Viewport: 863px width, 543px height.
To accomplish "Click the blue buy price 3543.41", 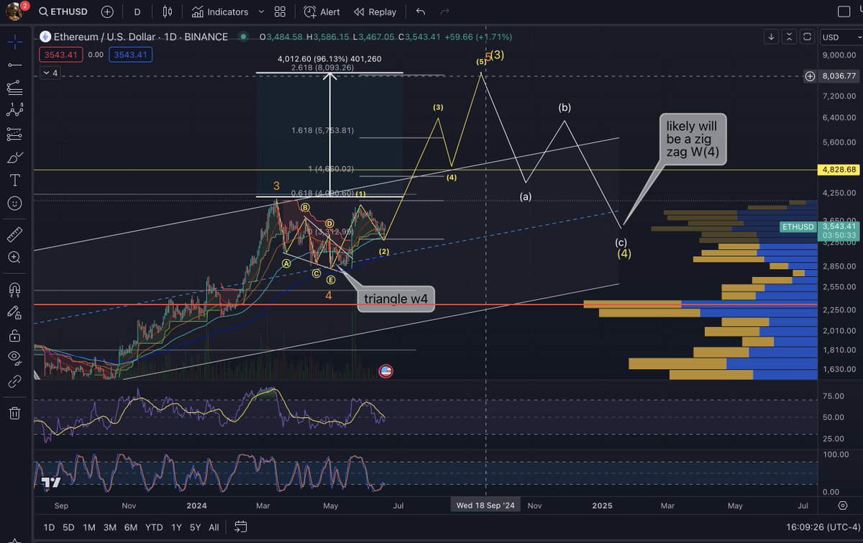I will (x=129, y=54).
